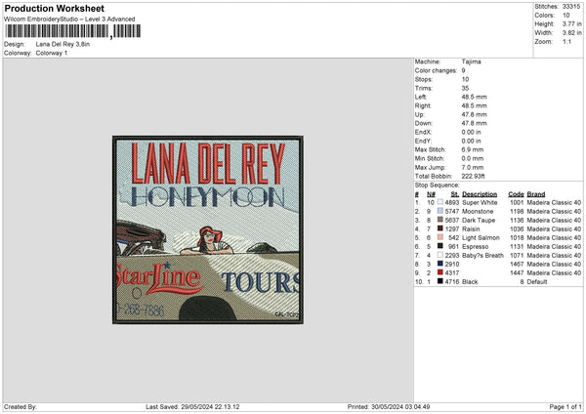Screen dimensions: 586x414
Task: Click the Baby's Breath color swatch
Action: 440,255
